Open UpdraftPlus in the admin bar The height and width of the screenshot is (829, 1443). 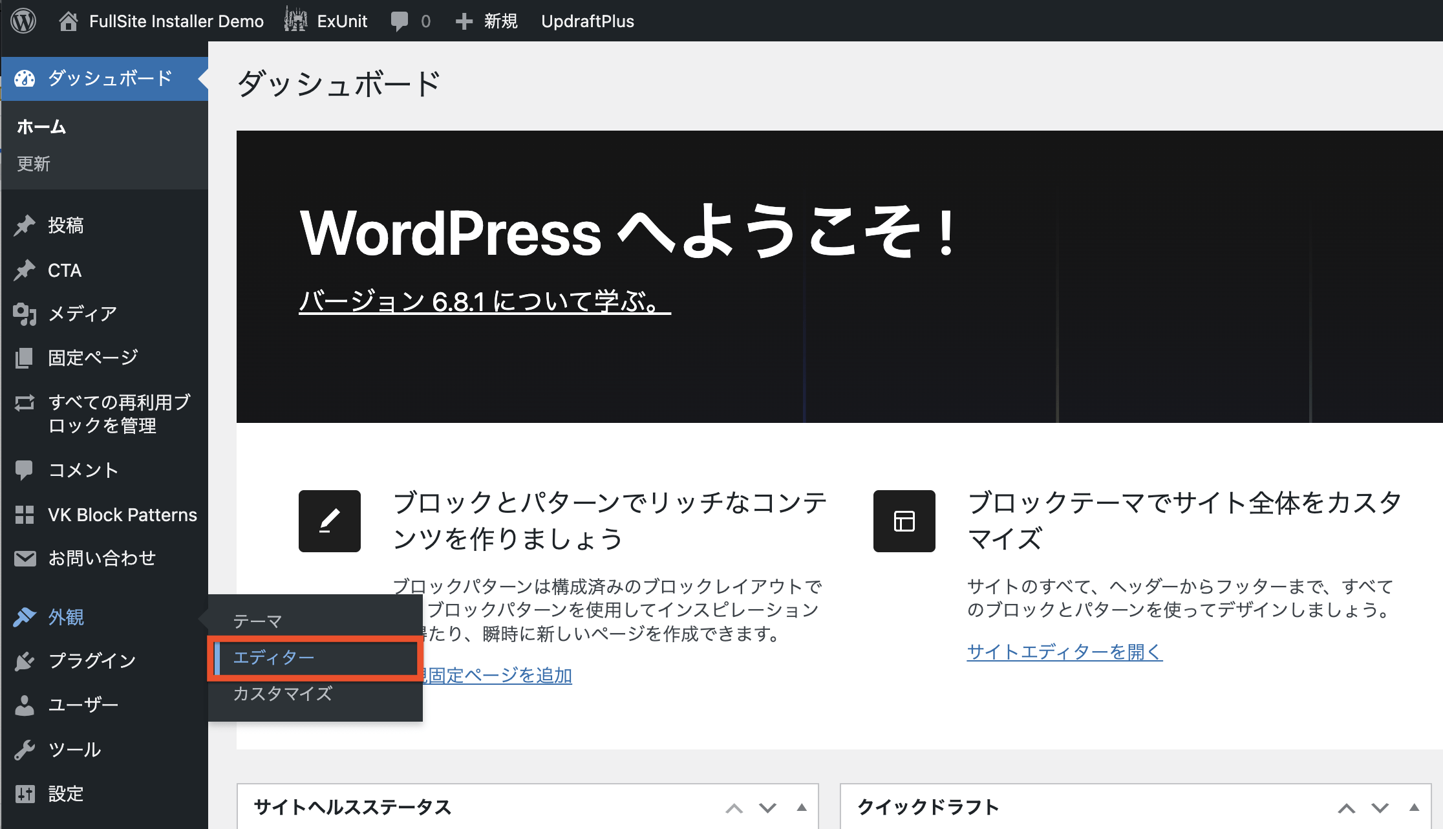[588, 21]
